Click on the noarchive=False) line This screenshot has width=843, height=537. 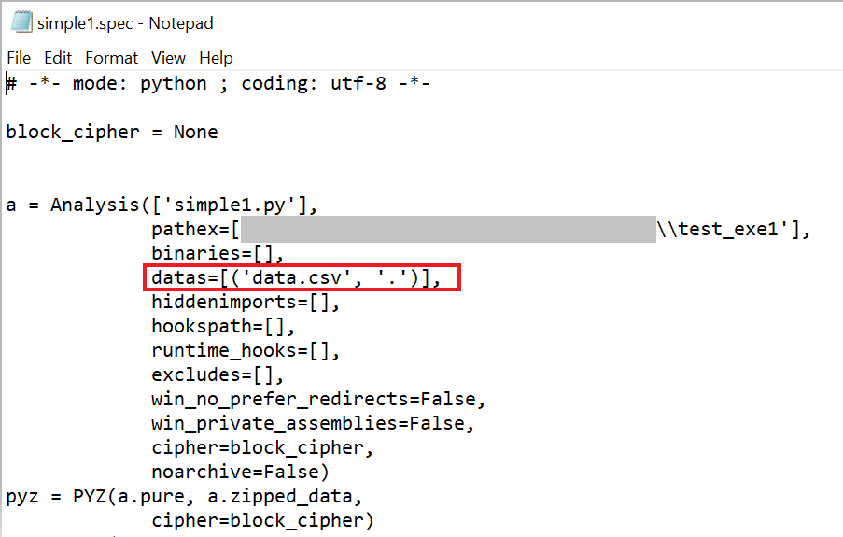pyautogui.click(x=240, y=472)
